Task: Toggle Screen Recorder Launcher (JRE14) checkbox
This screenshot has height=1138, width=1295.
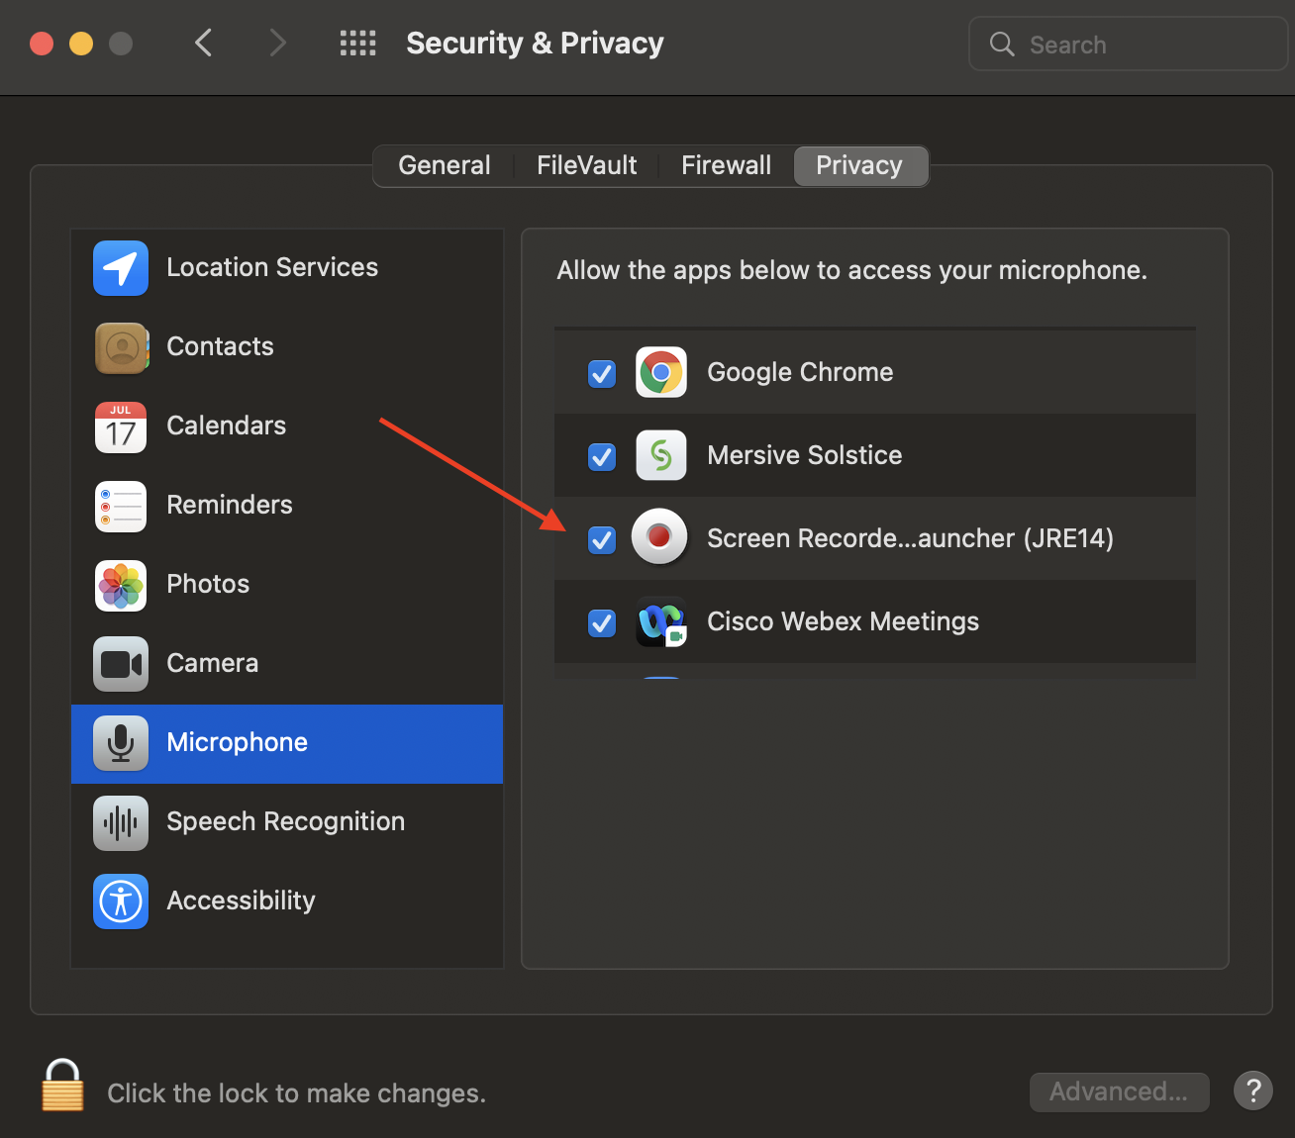Action: 602,539
